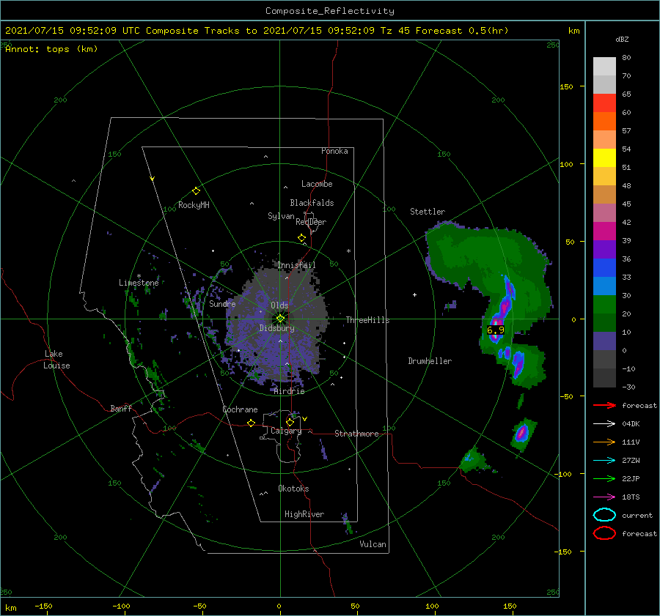The image size is (660, 616).
Task: Click the green 22JP arrow legend icon
Action: click(x=604, y=478)
